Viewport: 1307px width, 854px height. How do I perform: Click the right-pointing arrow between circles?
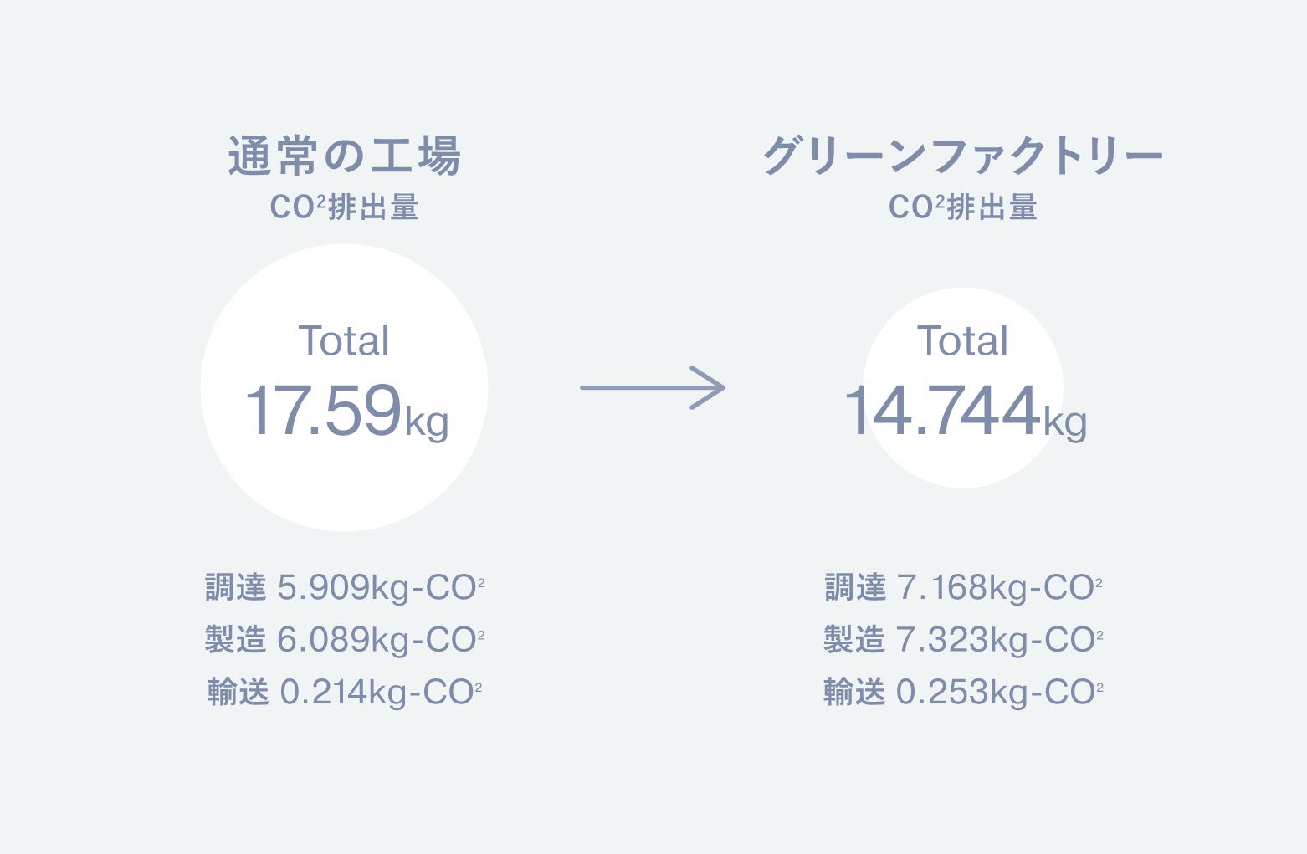click(652, 388)
